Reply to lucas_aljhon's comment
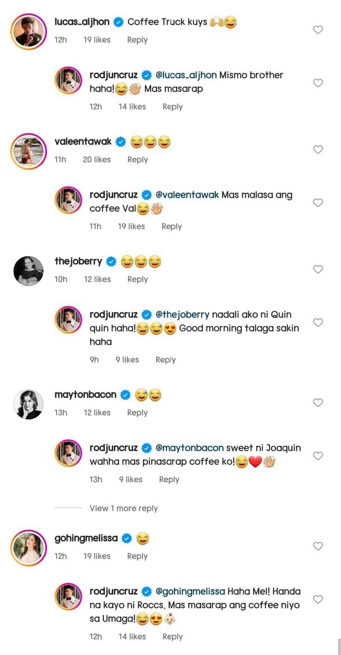 coord(137,40)
